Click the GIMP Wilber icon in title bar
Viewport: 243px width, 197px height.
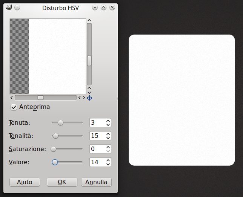click(x=9, y=8)
